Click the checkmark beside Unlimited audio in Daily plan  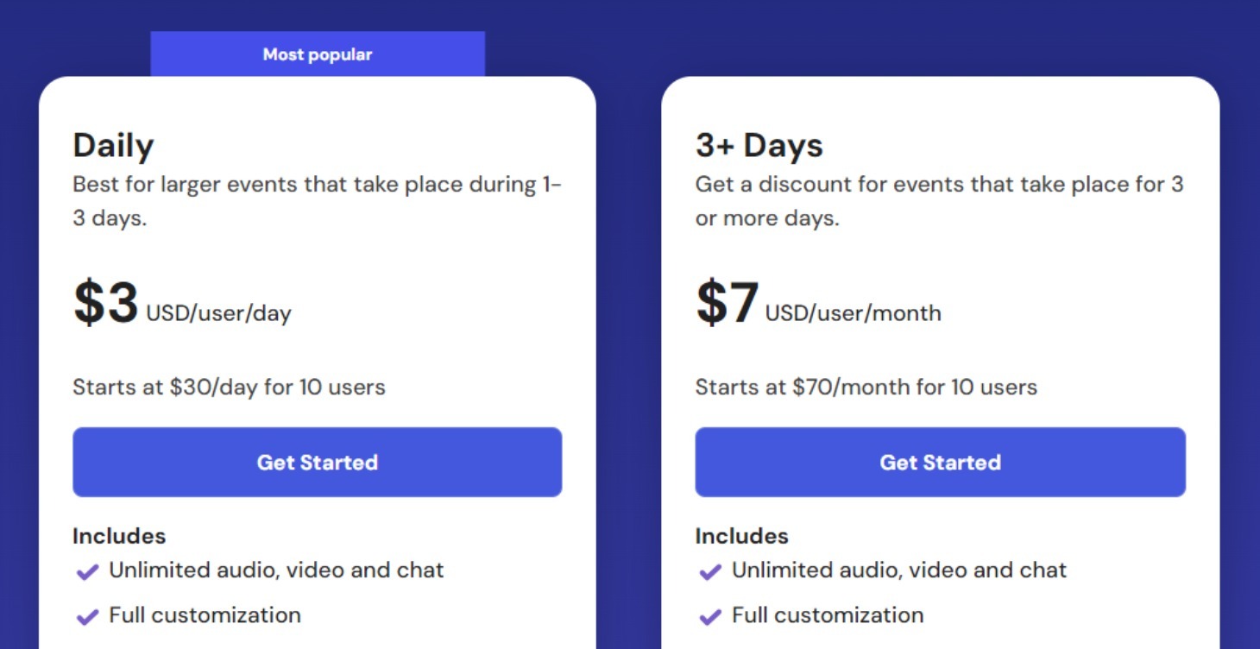tap(87, 571)
